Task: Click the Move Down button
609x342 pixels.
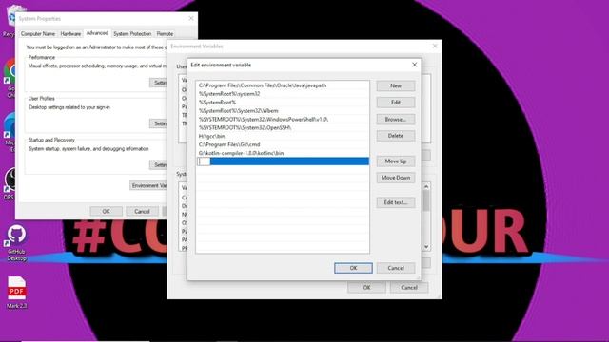Action: [396, 178]
